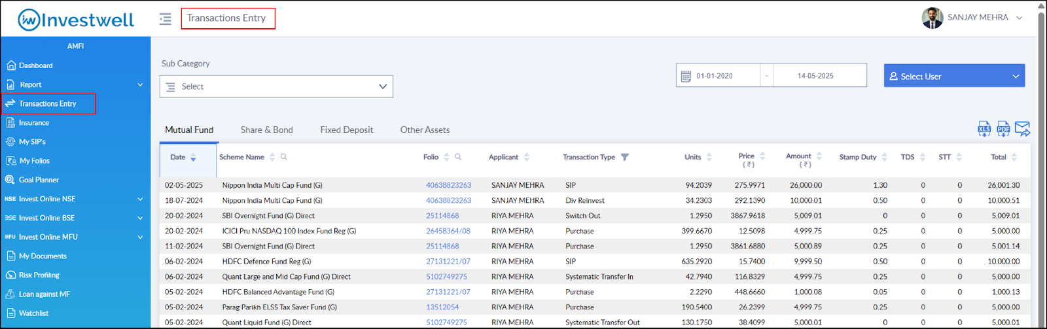Click the Investwell logo

click(x=76, y=20)
